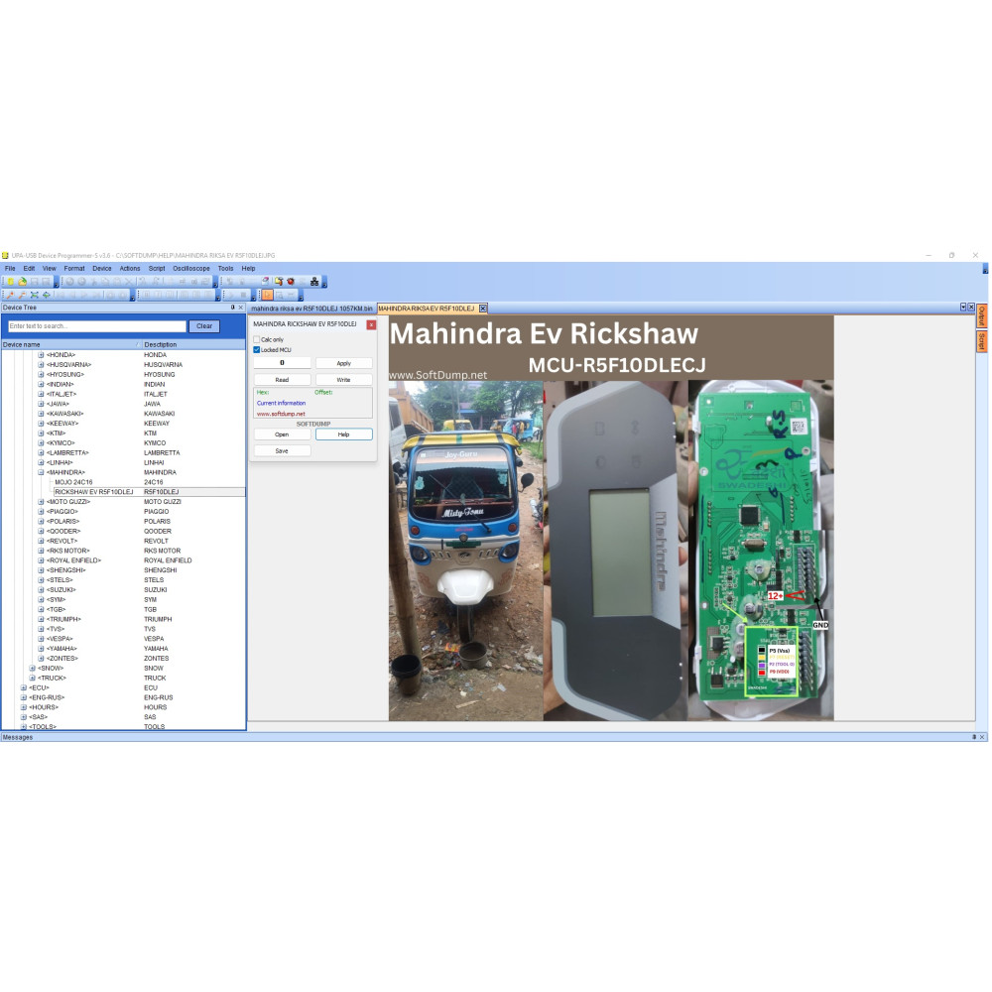Open the document tab list dropdown icon
This screenshot has width=992, height=992.
(x=963, y=308)
